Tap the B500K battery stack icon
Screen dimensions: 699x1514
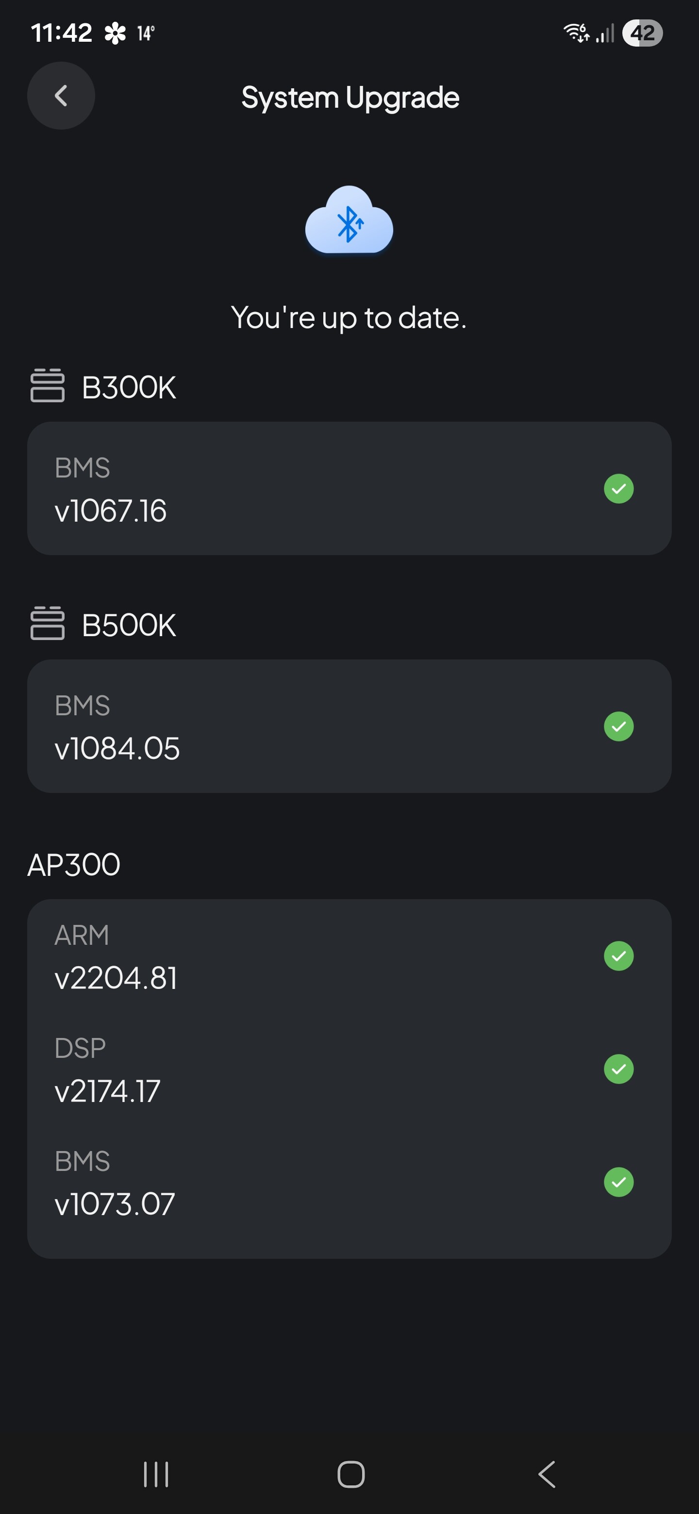pyautogui.click(x=47, y=623)
